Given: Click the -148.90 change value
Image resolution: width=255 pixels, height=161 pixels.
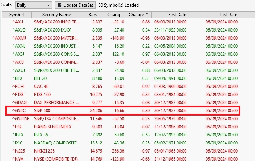Looking at the screenshot, I should pos(117,38).
